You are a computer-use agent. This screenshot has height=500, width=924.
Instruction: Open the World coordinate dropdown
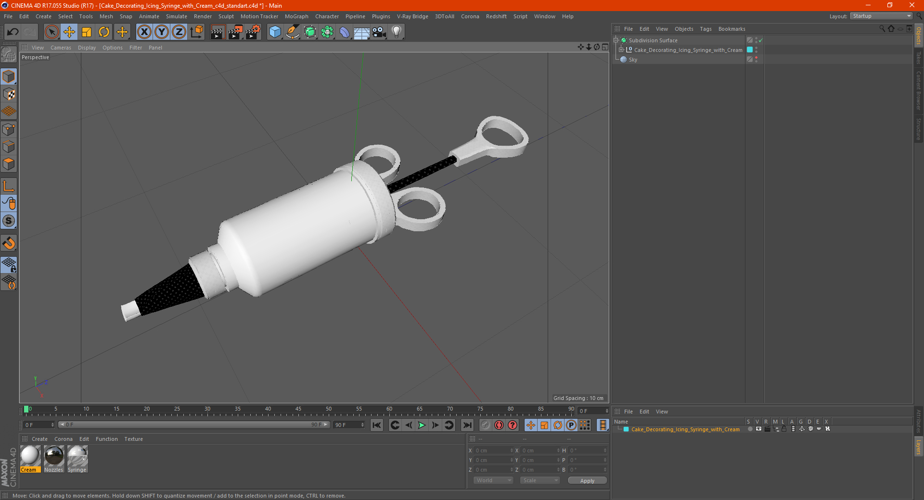(x=493, y=480)
